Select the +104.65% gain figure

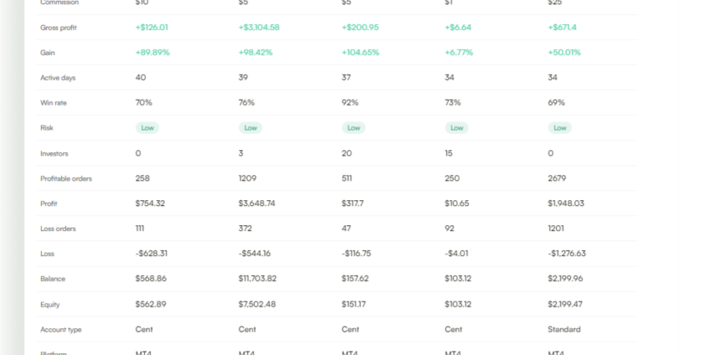pos(360,53)
